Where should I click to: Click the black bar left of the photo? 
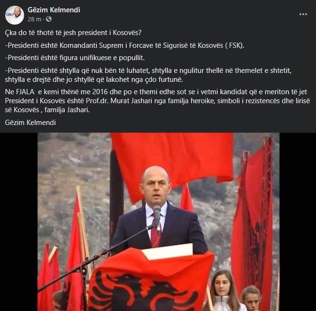pos(19,222)
